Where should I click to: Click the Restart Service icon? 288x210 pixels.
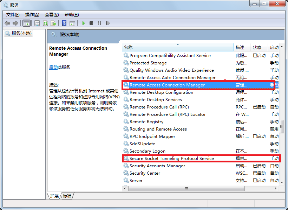pyautogui.click(x=107, y=23)
